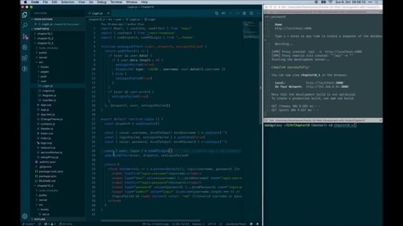403x226 pixels.
Task: Click the play-circle icon in activity bar
Action: click(25, 68)
